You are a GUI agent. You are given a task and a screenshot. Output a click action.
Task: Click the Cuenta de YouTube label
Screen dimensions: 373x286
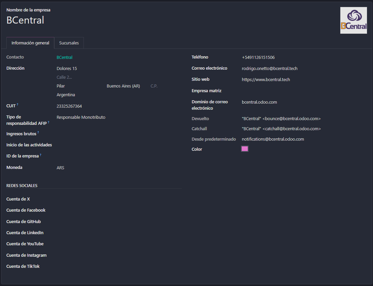pos(25,244)
